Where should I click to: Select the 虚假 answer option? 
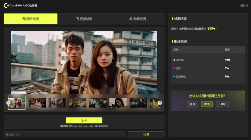[x=207, y=104]
